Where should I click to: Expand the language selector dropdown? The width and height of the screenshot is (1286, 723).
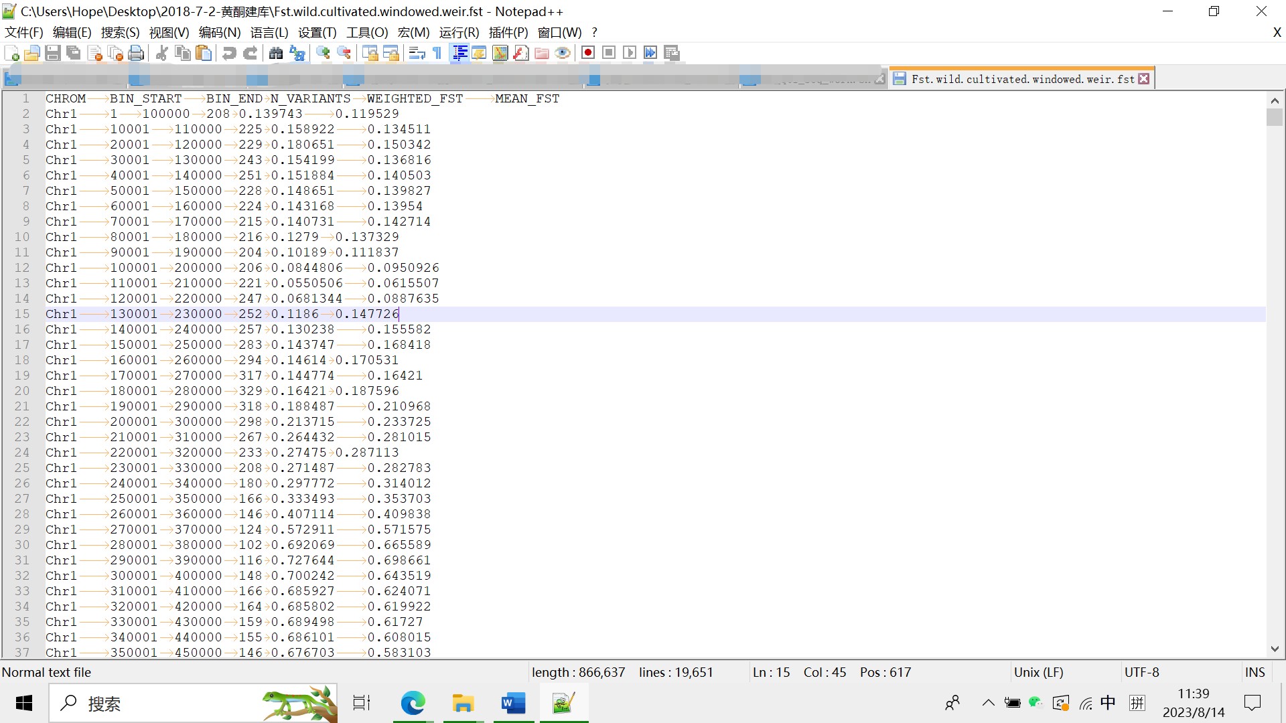pyautogui.click(x=269, y=33)
